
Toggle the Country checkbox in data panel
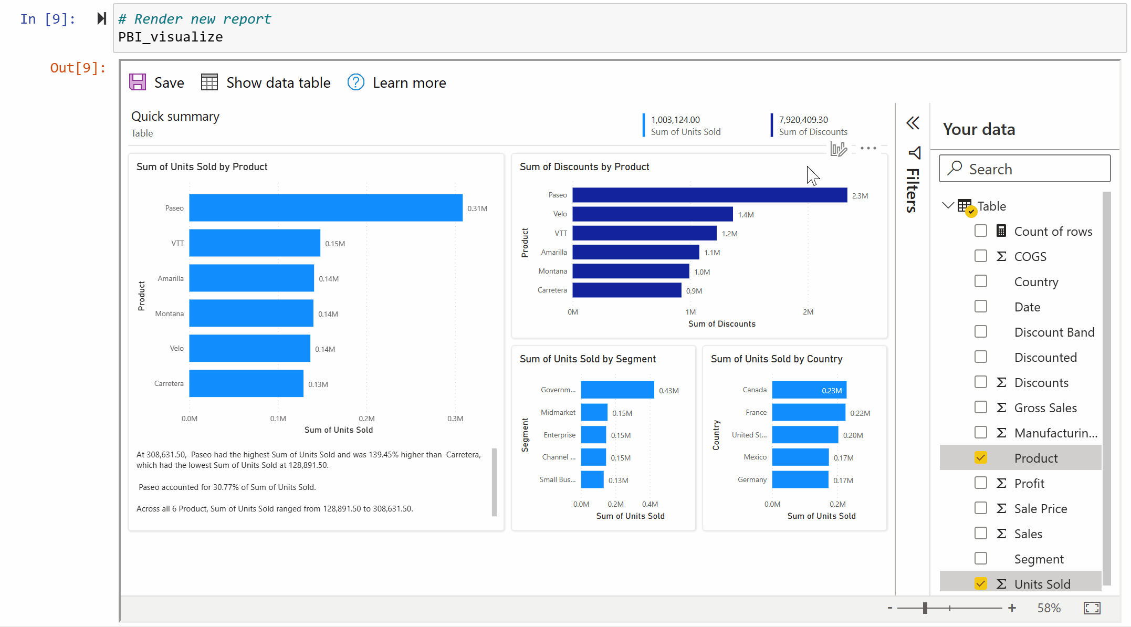[981, 280]
